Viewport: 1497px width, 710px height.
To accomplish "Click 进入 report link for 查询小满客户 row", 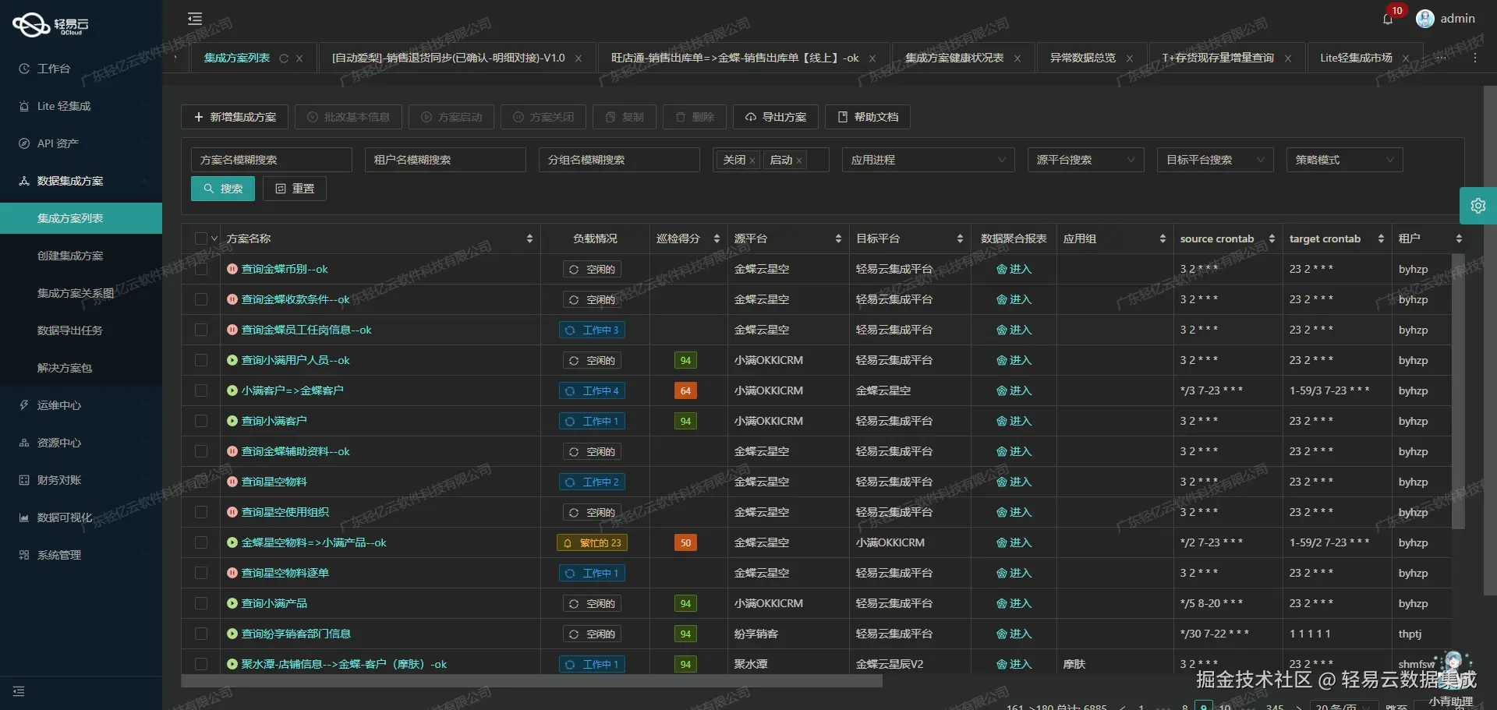I will [x=1014, y=421].
